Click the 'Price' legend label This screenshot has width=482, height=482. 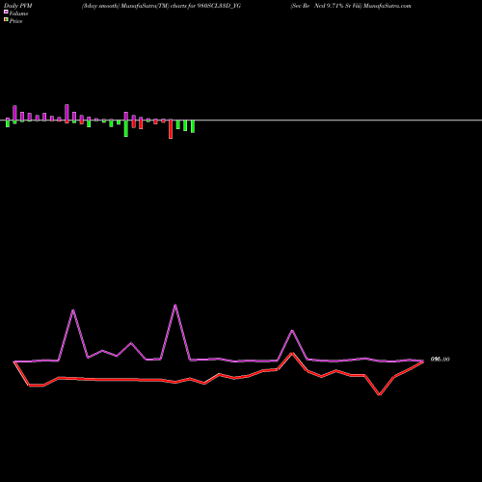point(15,21)
